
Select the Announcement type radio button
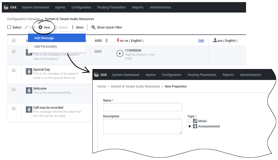[190, 126]
